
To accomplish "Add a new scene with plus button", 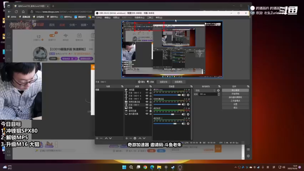I will click(x=97, y=138).
